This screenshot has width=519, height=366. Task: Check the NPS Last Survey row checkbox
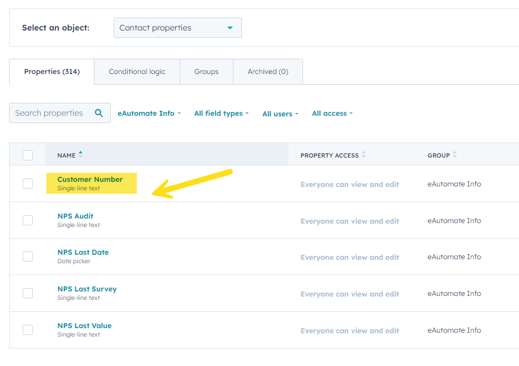[x=28, y=293]
